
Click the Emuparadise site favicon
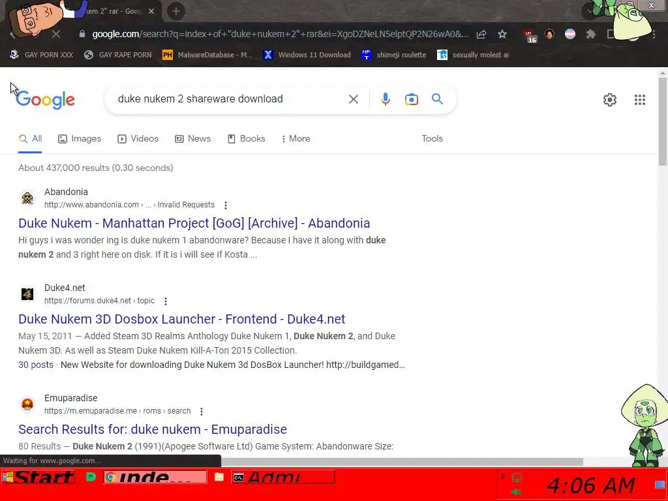pos(27,404)
